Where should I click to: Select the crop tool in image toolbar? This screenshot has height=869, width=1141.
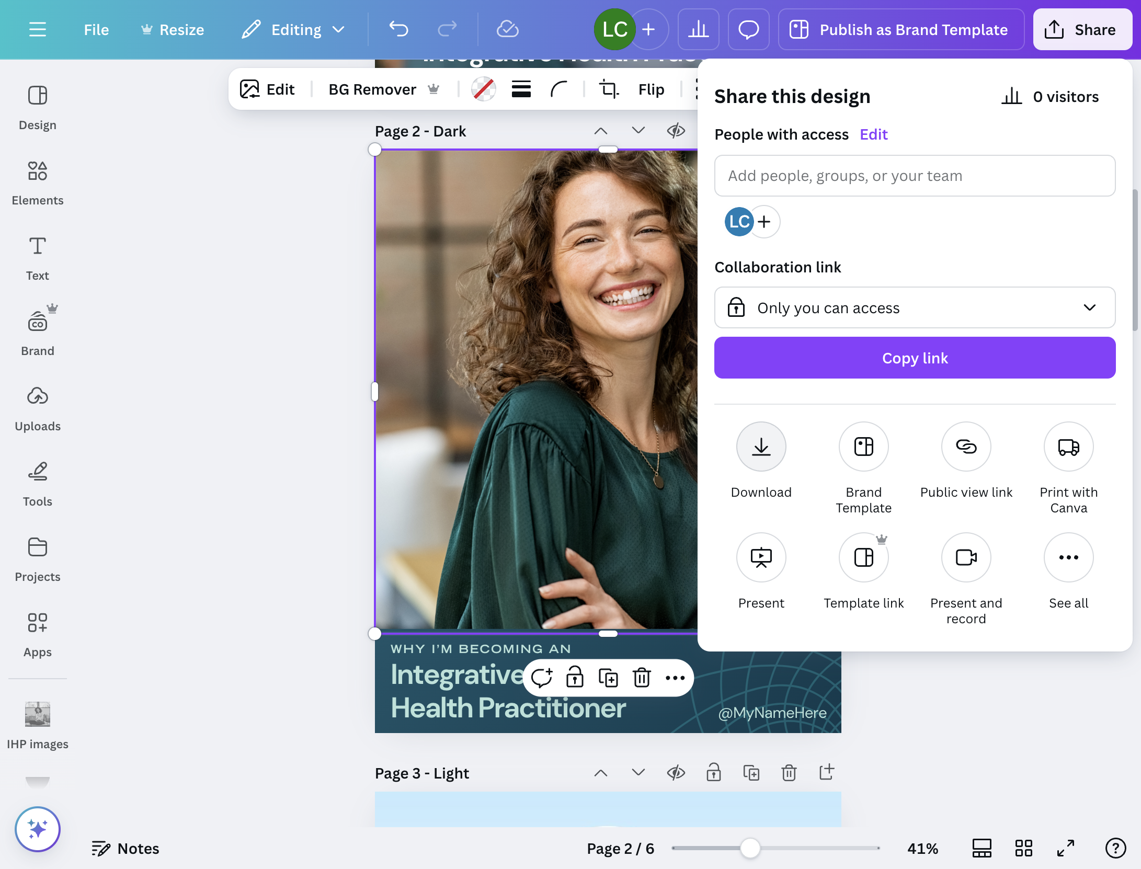click(609, 89)
